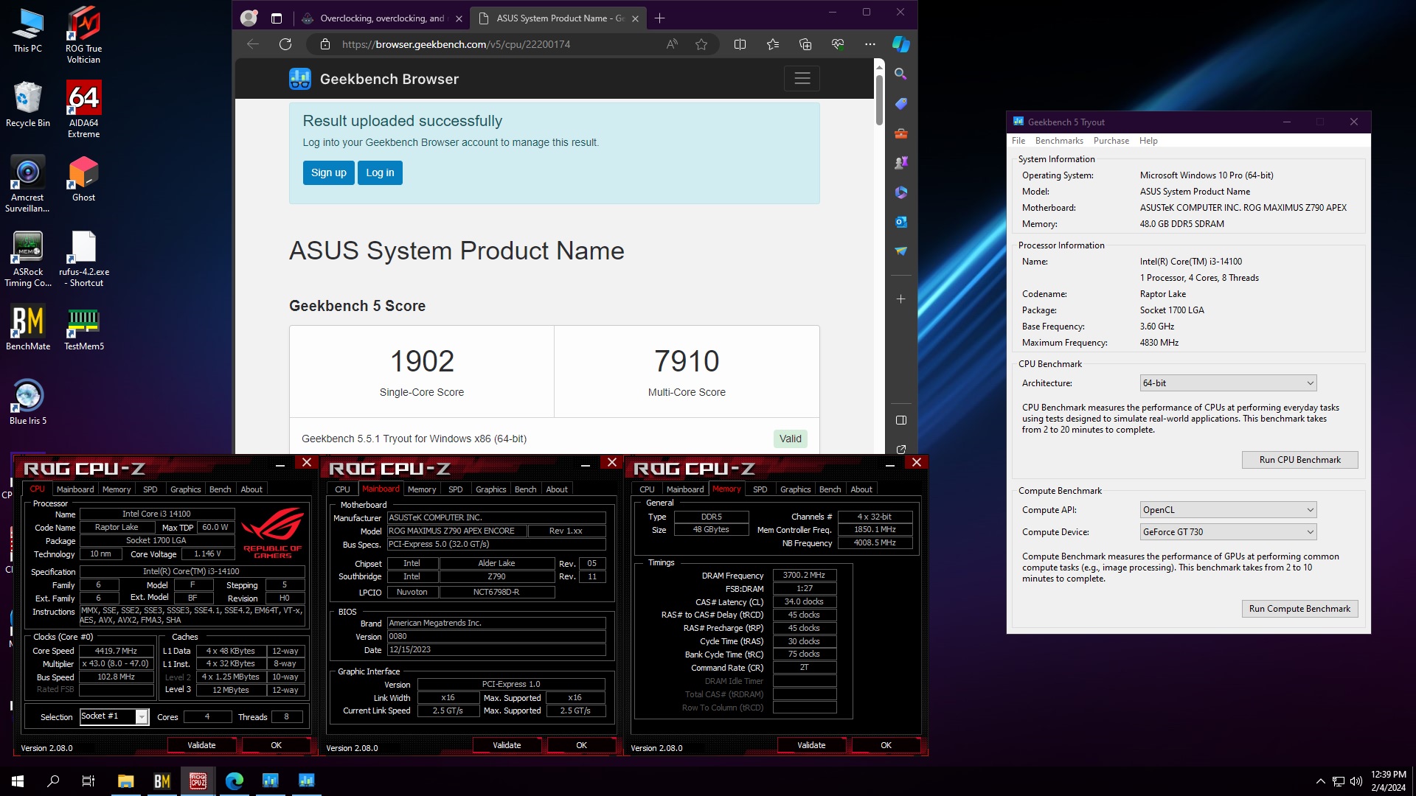
Task: Switch to Bench tab in third CPU-Z window
Action: (830, 489)
